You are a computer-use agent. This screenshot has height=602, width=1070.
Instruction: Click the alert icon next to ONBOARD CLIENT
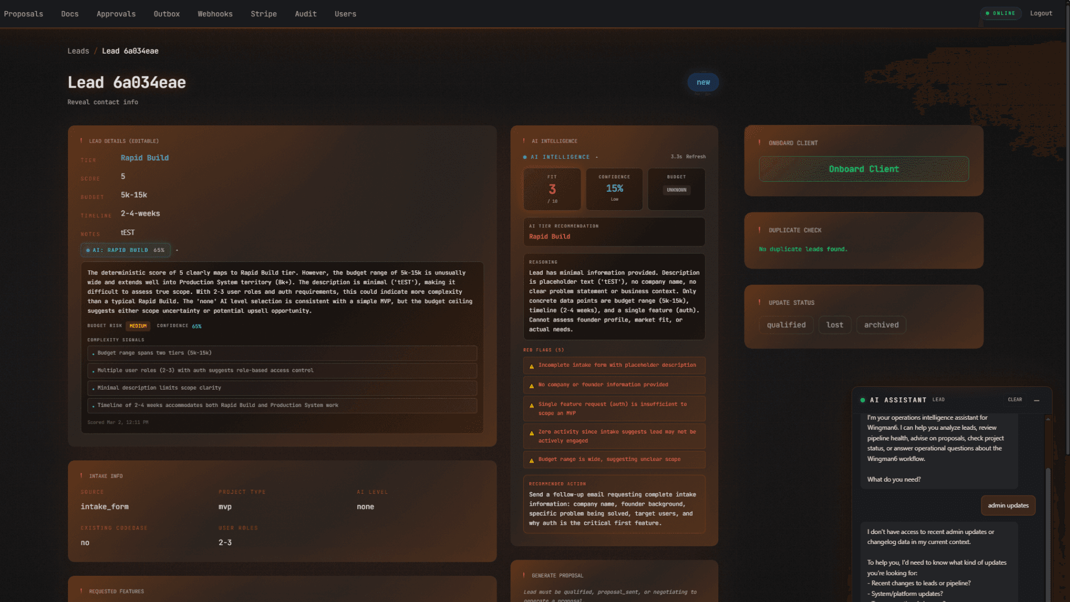coord(759,143)
